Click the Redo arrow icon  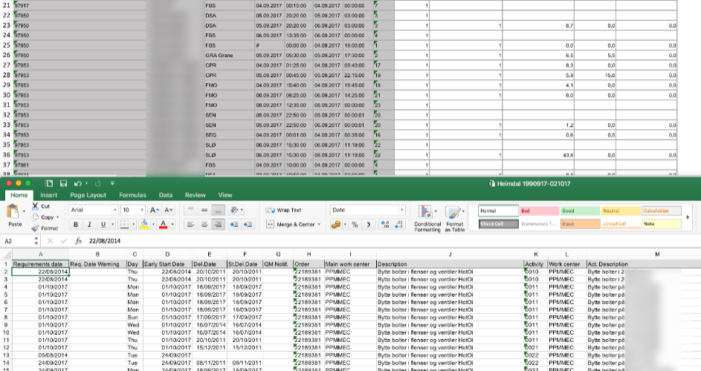tap(97, 183)
